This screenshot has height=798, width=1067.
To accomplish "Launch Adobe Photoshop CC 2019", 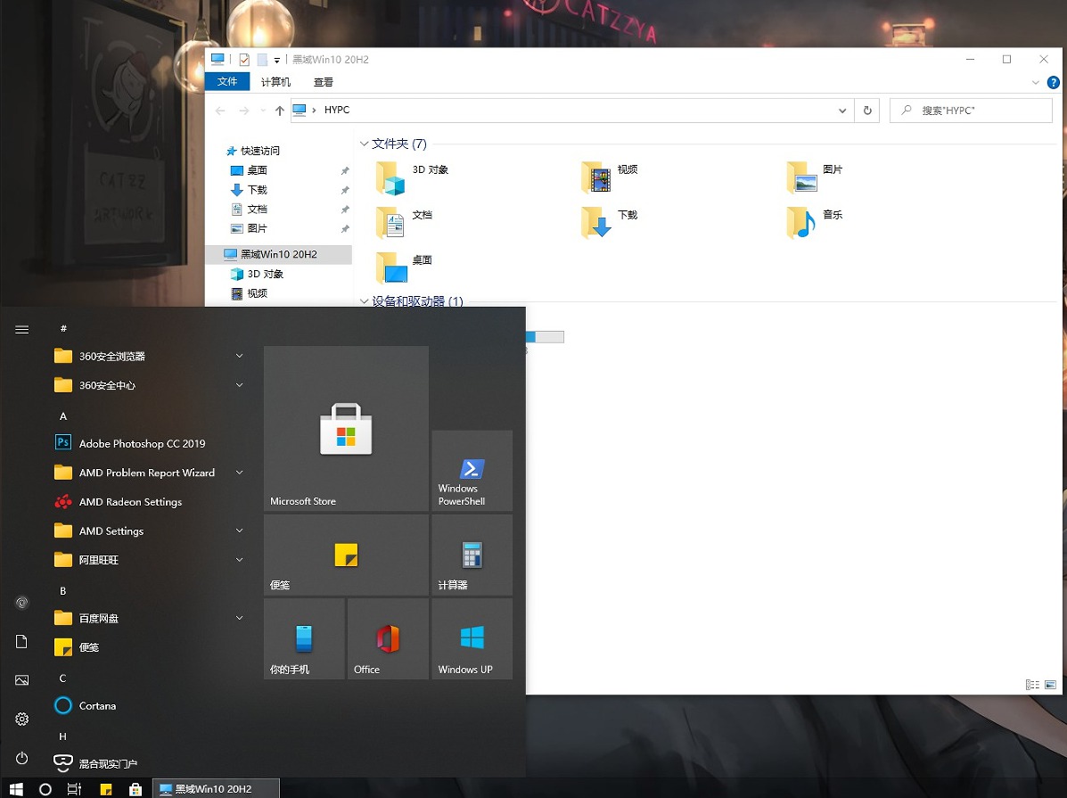I will 142,443.
